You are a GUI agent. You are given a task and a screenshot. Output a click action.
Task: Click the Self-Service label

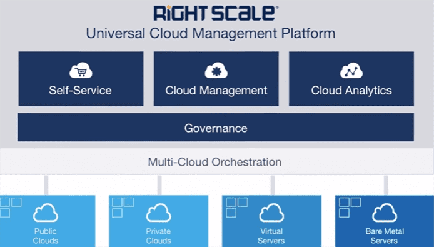(x=80, y=91)
